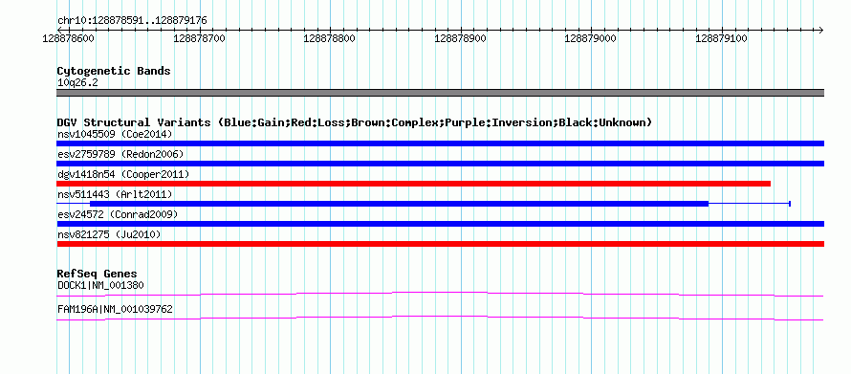Click ruler position 128878700
This screenshot has height=374, width=851.
pyautogui.click(x=199, y=39)
